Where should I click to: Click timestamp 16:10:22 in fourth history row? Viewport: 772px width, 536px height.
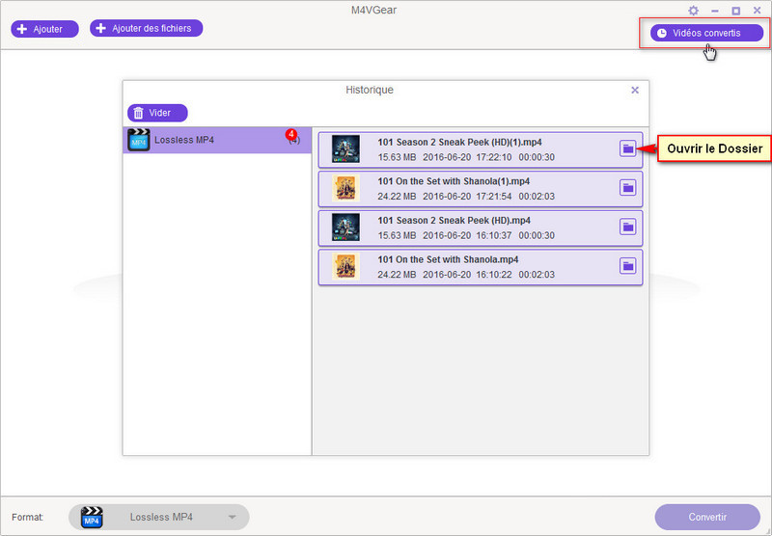pos(494,275)
